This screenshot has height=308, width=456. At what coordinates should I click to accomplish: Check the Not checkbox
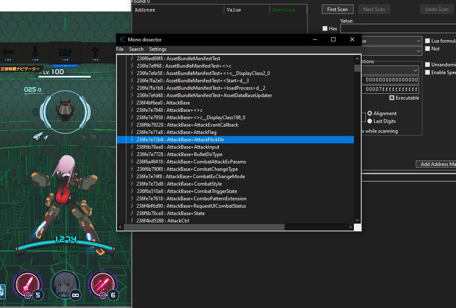[x=428, y=49]
